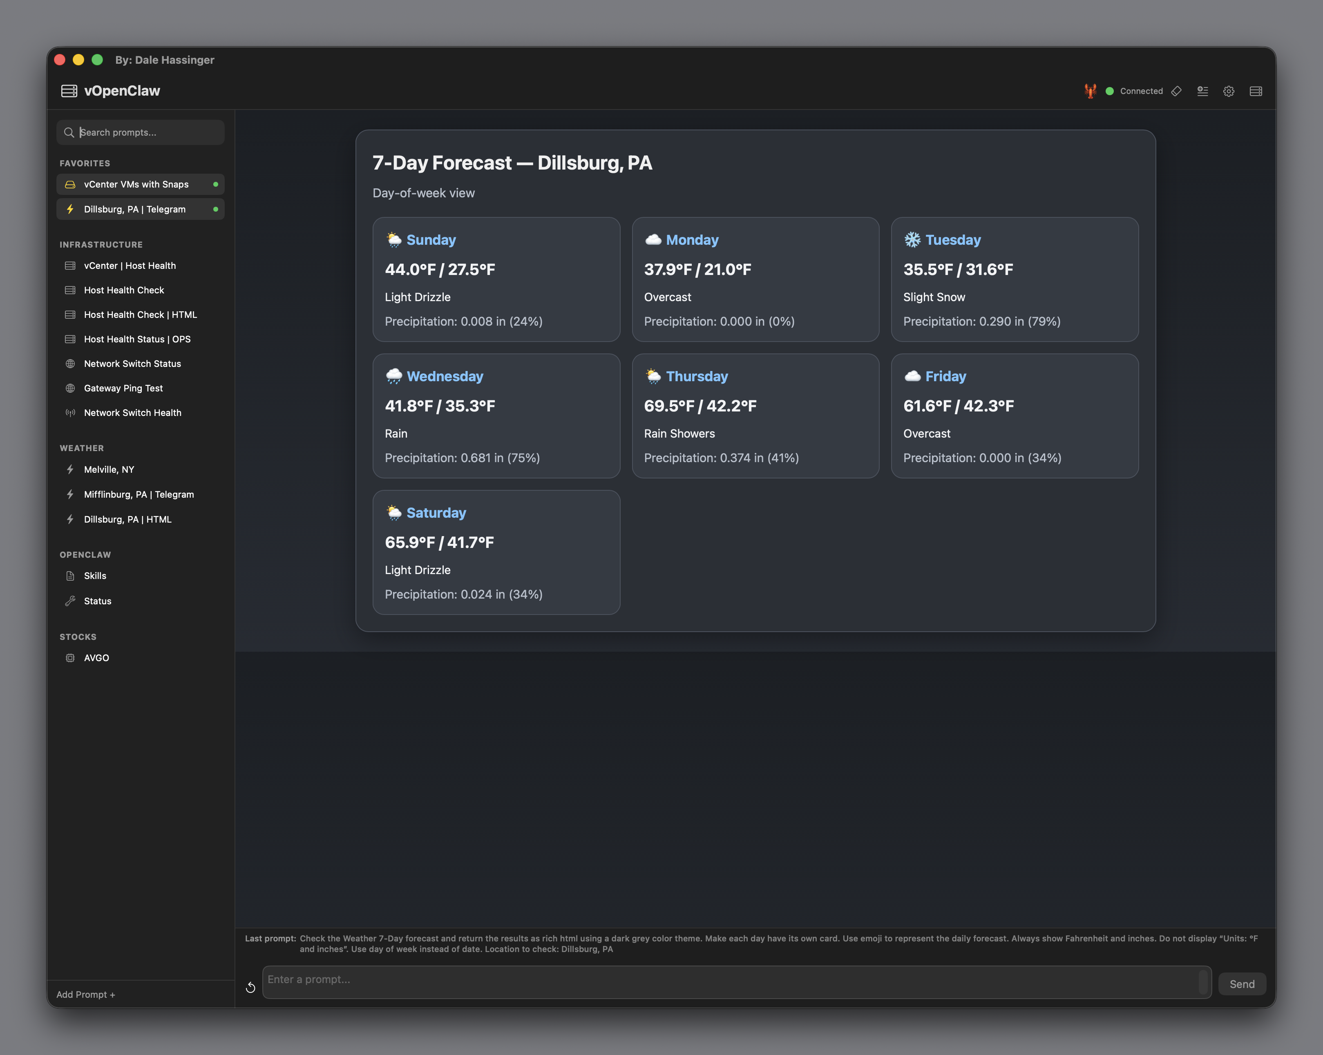Open the AVGO stock prompt
The width and height of the screenshot is (1323, 1055).
click(96, 658)
